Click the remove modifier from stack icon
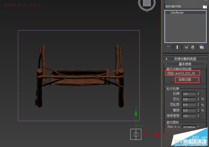The width and height of the screenshot is (209, 147). (193, 47)
